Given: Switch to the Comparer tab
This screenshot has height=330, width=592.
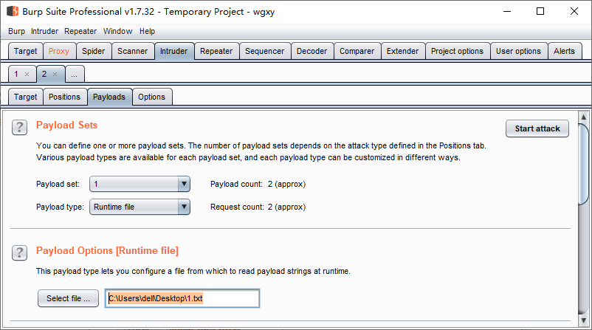Looking at the screenshot, I should (357, 51).
